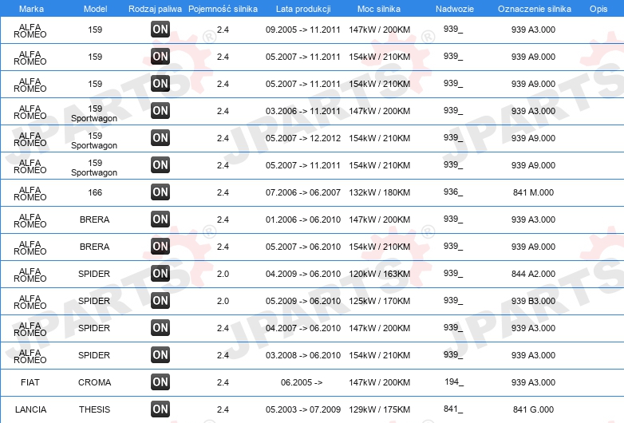The width and height of the screenshot is (624, 423).
Task: Click the ON icon in the SPIDER 03.2008 row
Action: 160,354
